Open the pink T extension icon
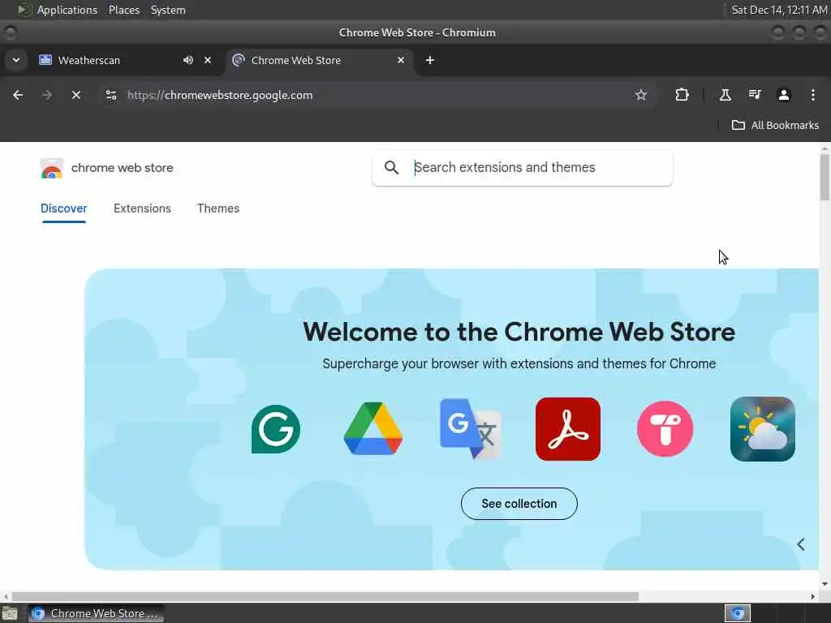 665,429
